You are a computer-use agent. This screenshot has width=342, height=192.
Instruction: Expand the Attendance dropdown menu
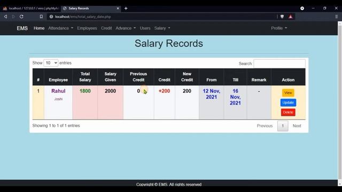click(60, 28)
